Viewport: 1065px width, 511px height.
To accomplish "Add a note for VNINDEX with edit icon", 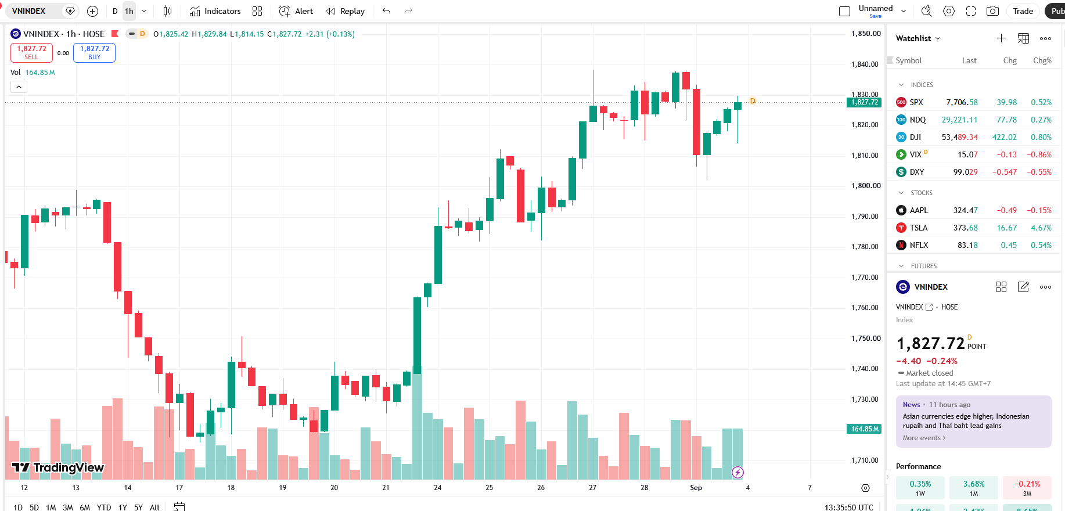I will coord(1023,287).
